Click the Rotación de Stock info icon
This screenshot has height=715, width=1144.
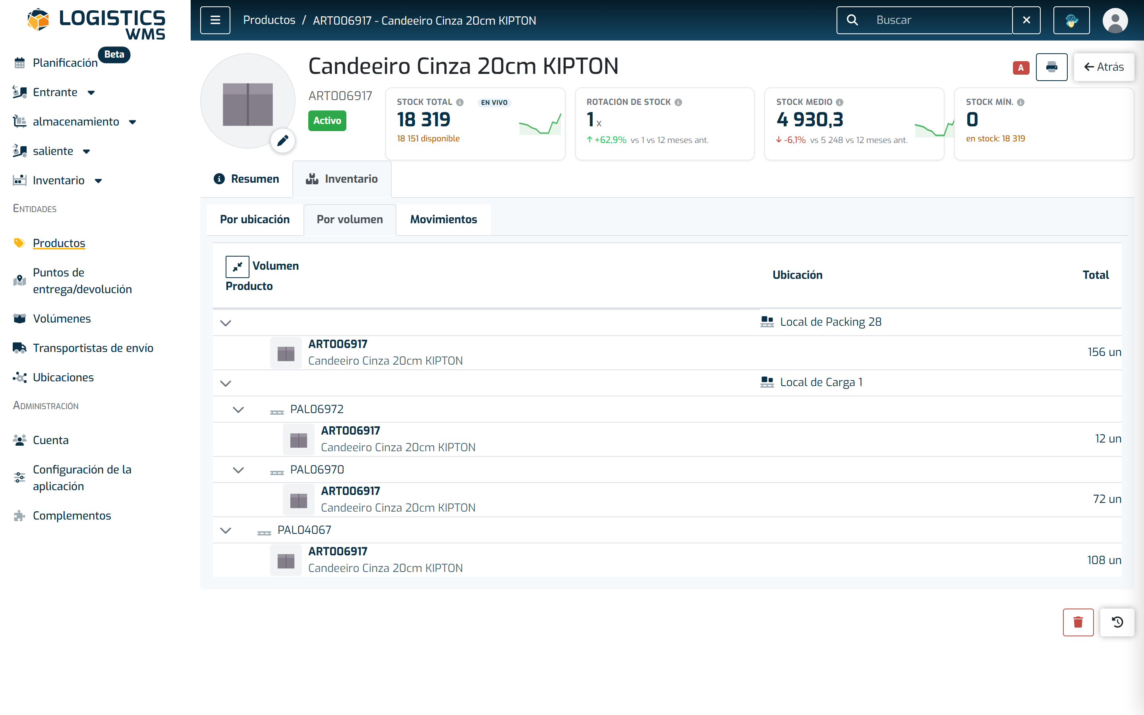click(x=678, y=102)
